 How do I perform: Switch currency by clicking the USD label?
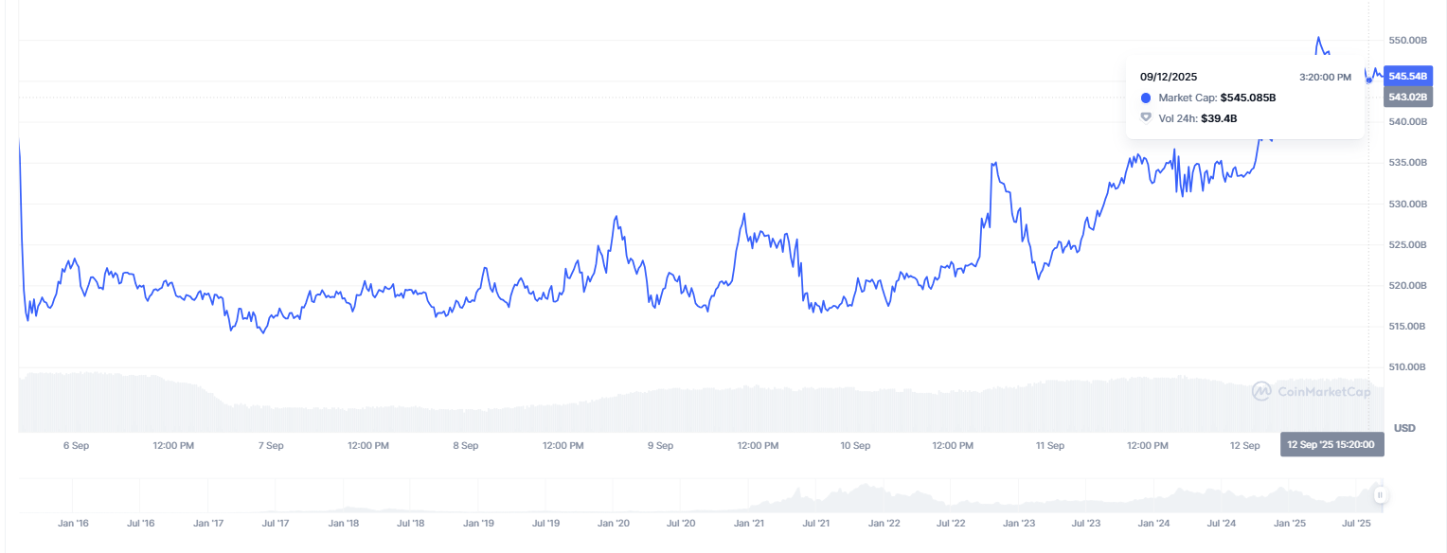1405,429
